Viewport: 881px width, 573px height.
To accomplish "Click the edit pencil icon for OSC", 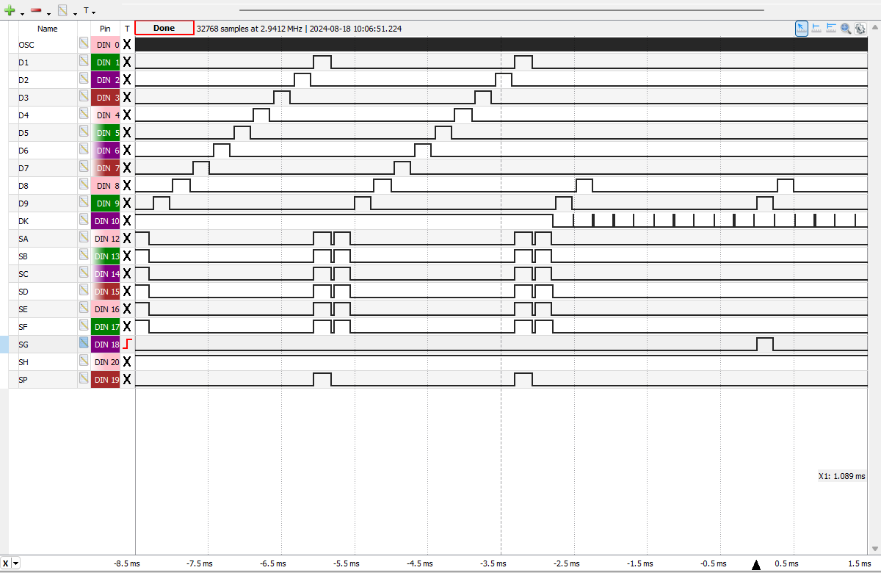I will tap(84, 44).
